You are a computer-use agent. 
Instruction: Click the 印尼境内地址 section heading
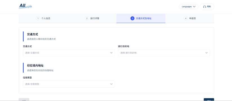pos(35,66)
